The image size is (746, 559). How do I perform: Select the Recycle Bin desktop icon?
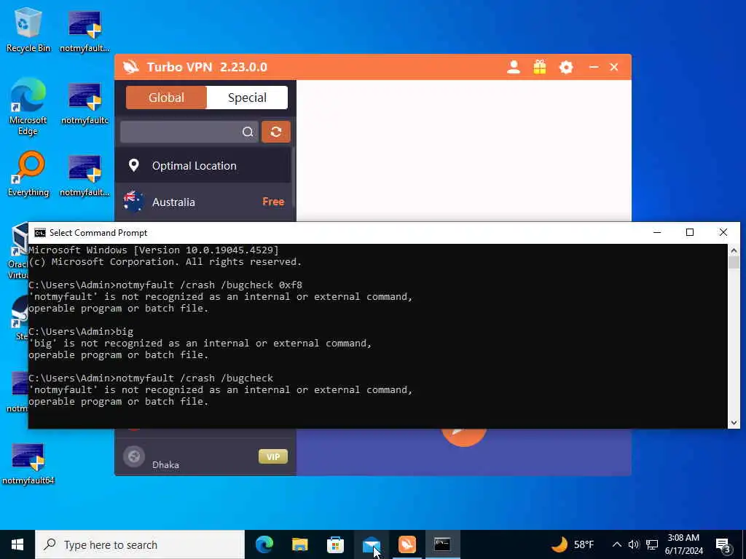click(28, 29)
